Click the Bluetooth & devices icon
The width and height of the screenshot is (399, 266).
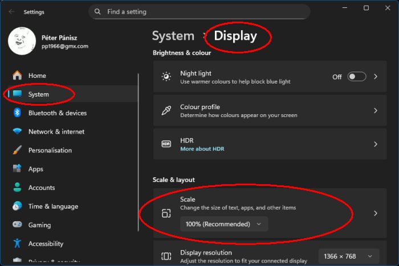(x=17, y=113)
